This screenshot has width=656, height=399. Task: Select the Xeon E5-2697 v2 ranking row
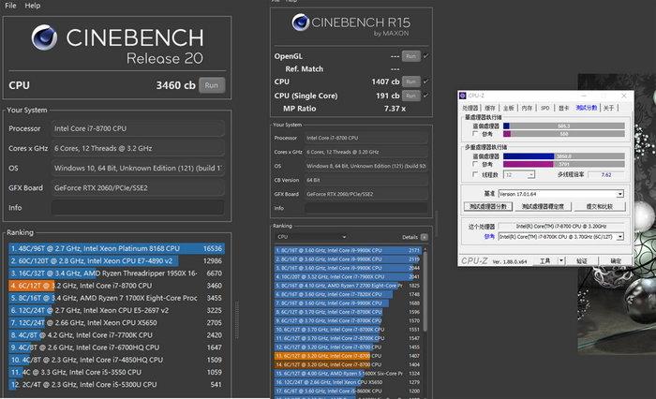point(116,310)
